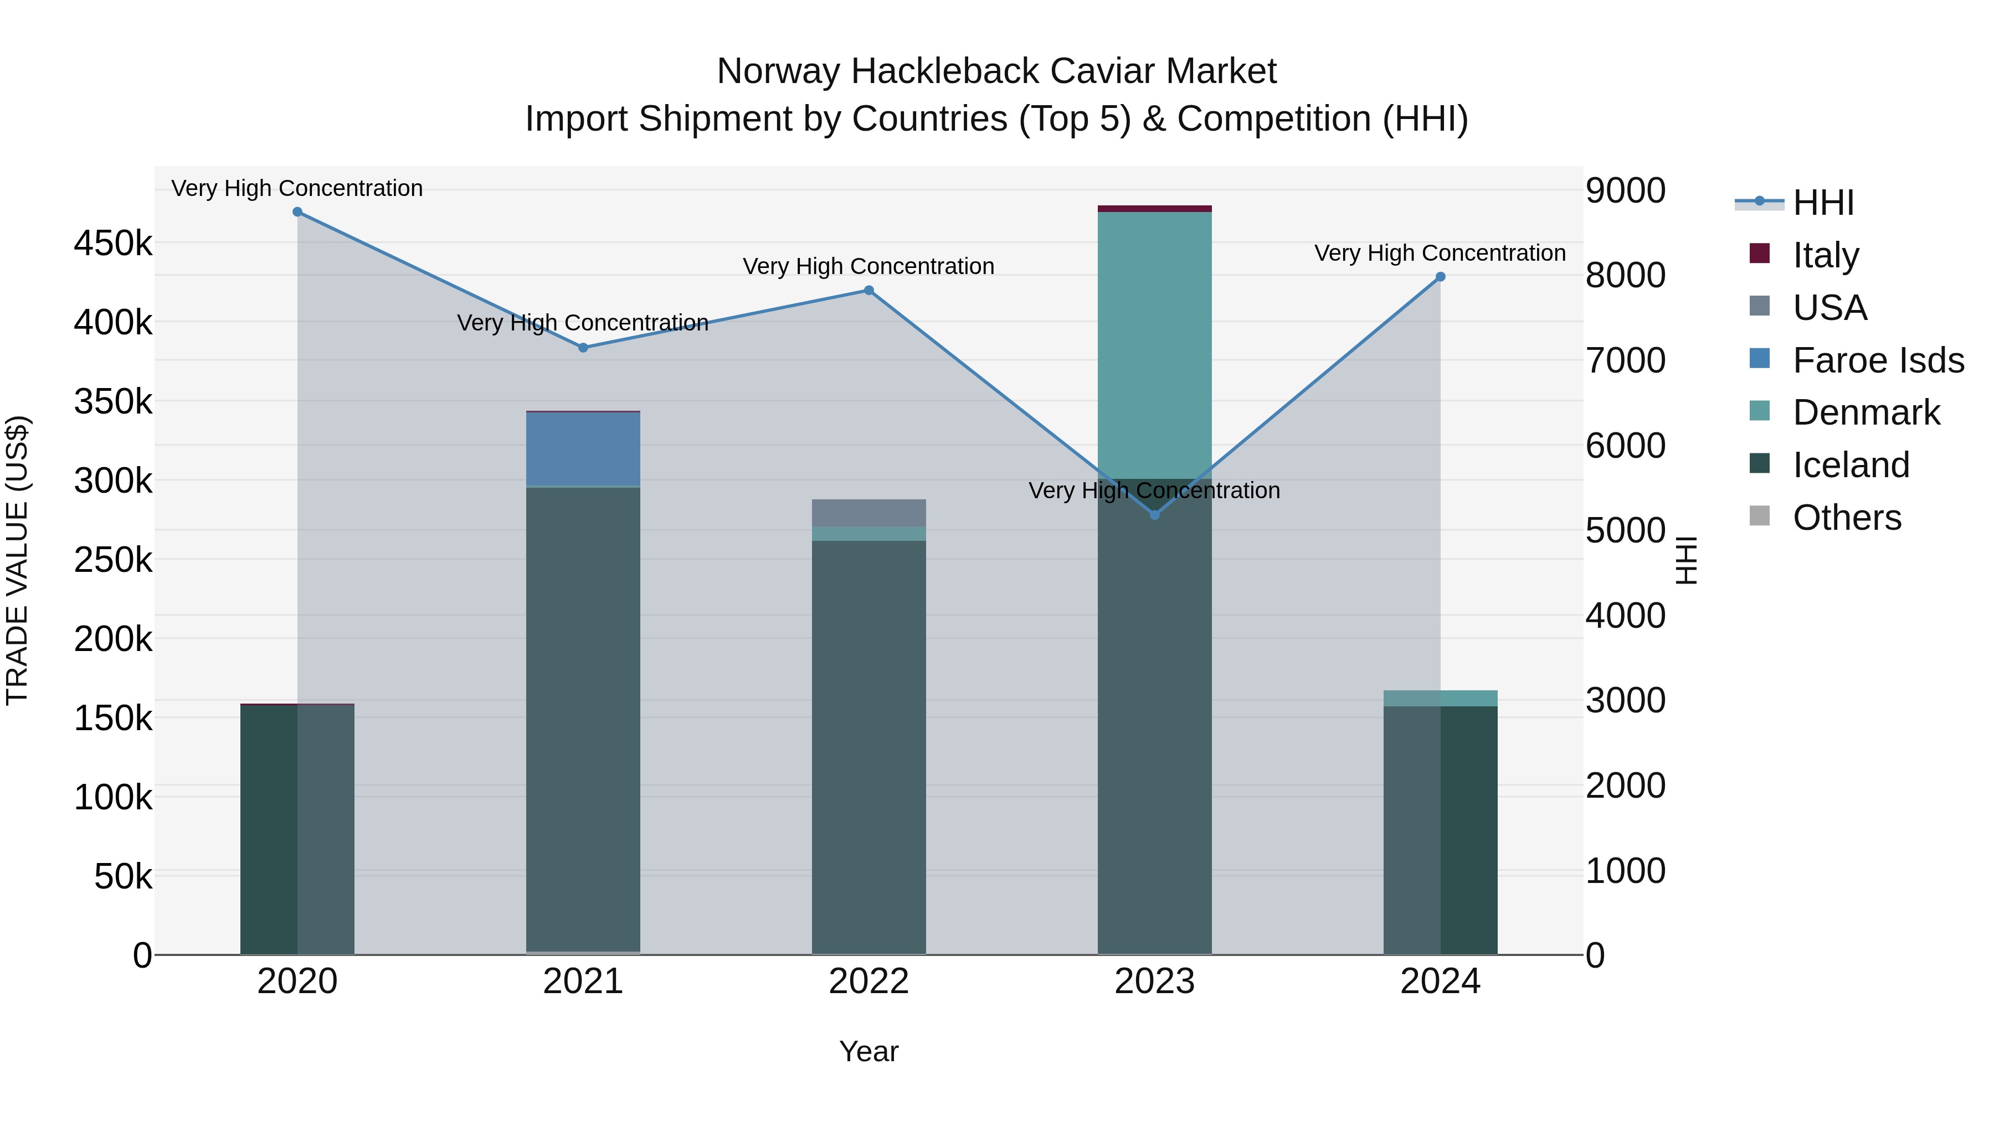The width and height of the screenshot is (1994, 1121).
Task: Toggle the Italy legend entry
Action: (x=1805, y=255)
